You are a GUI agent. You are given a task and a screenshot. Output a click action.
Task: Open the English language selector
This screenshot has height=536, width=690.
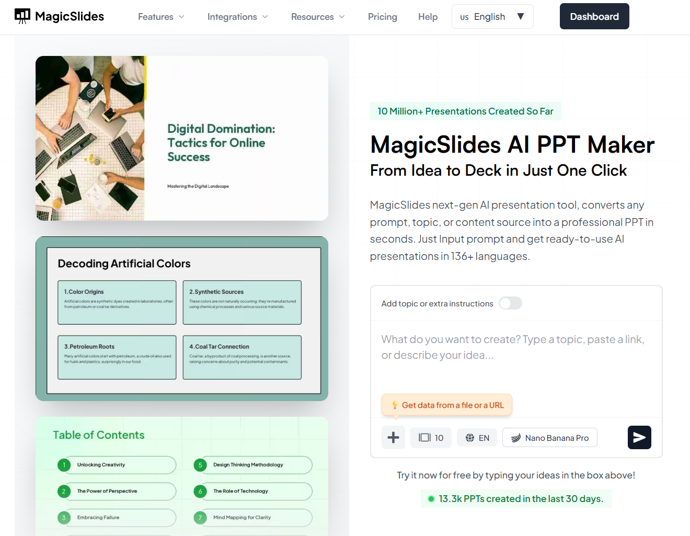click(492, 17)
